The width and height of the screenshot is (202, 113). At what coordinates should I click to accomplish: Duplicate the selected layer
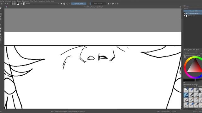(x=189, y=50)
